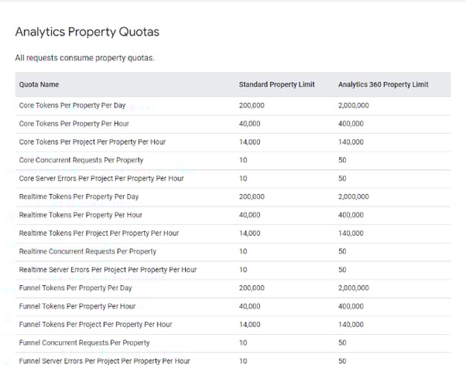Click the Analytics Property Quotas heading
The image size is (466, 365).
point(87,32)
